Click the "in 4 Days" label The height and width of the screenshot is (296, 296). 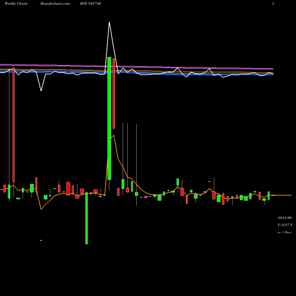[285, 233]
